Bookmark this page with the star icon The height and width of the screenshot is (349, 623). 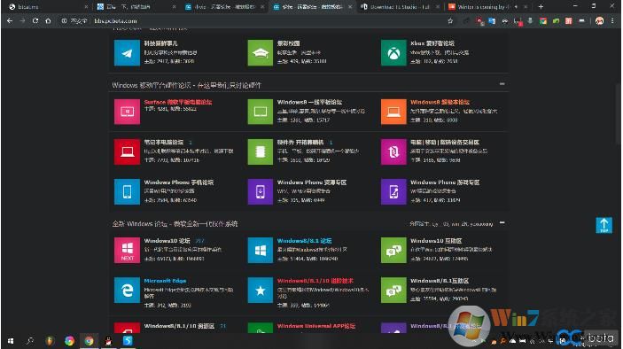coord(450,20)
